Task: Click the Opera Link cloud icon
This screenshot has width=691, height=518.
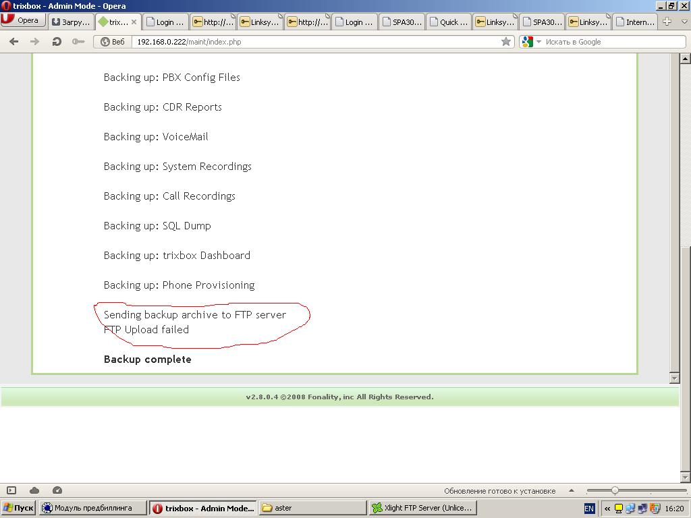Action: click(34, 490)
